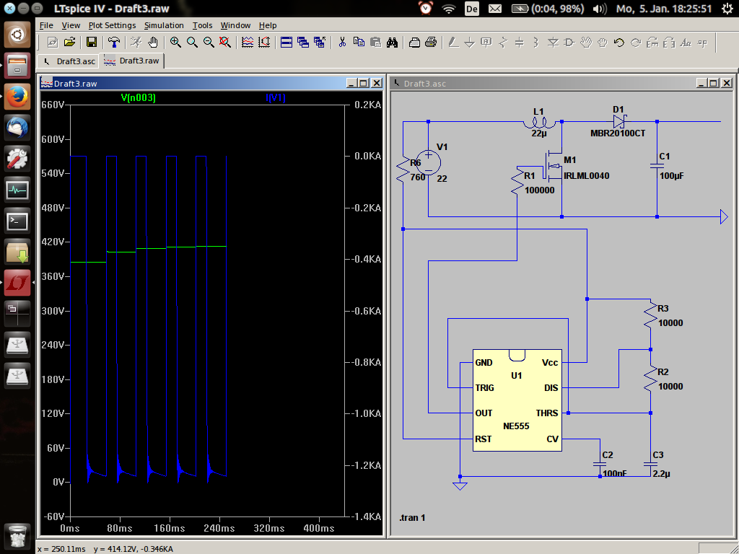Click the Zoom Full Extents crossed magnifier
Viewport: 739px width, 554px height.
[x=225, y=43]
